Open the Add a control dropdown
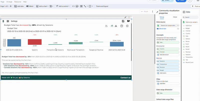The image size is (200, 101). coord(63,6)
